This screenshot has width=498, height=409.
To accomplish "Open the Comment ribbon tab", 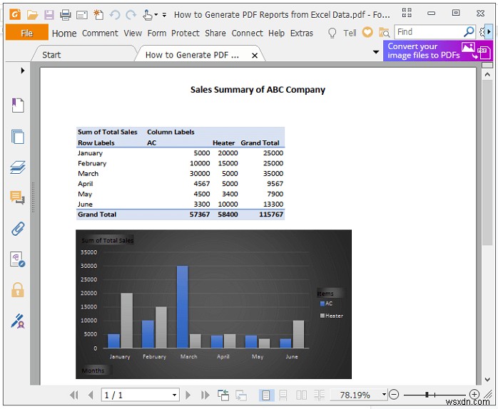I will 100,33.
